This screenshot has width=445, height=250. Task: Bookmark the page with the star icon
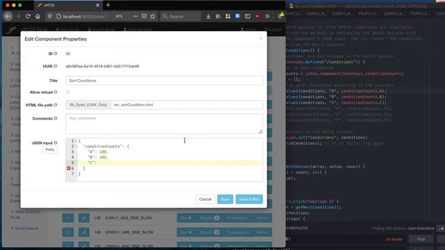153,17
